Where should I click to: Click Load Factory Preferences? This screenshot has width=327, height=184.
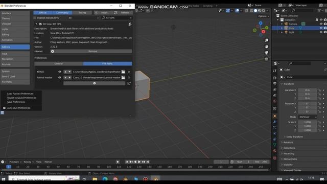[20, 94]
